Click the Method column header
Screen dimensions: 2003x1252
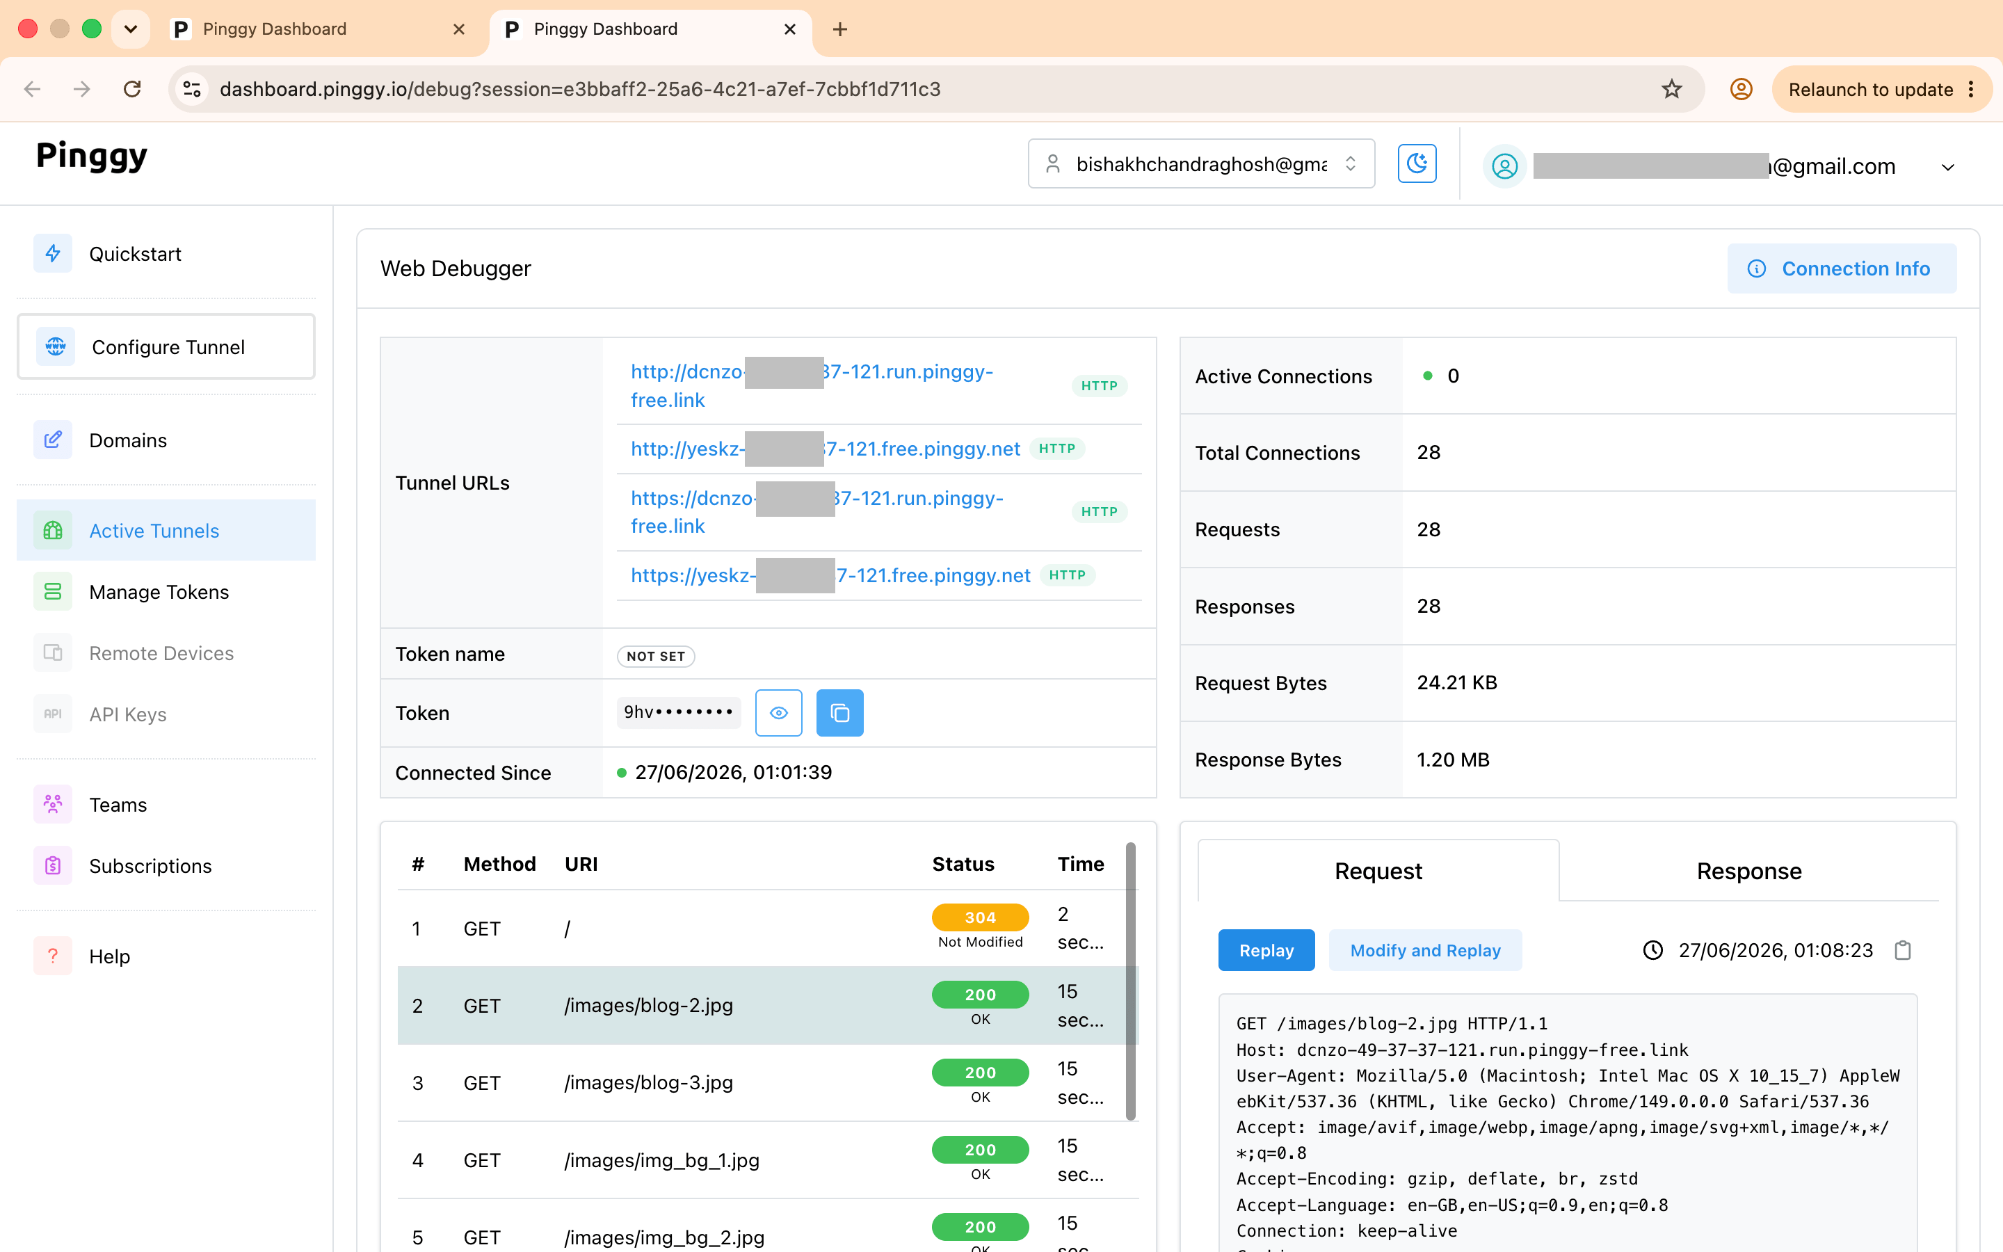point(499,864)
